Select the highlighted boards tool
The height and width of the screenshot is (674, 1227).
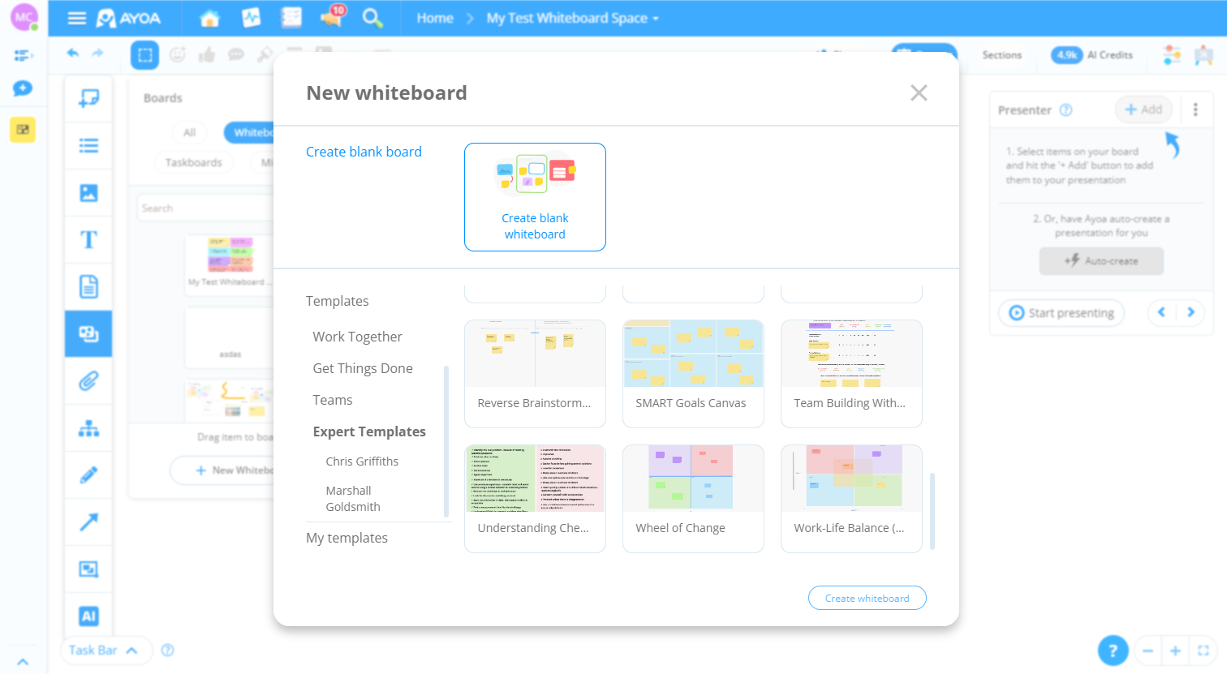[x=88, y=333]
